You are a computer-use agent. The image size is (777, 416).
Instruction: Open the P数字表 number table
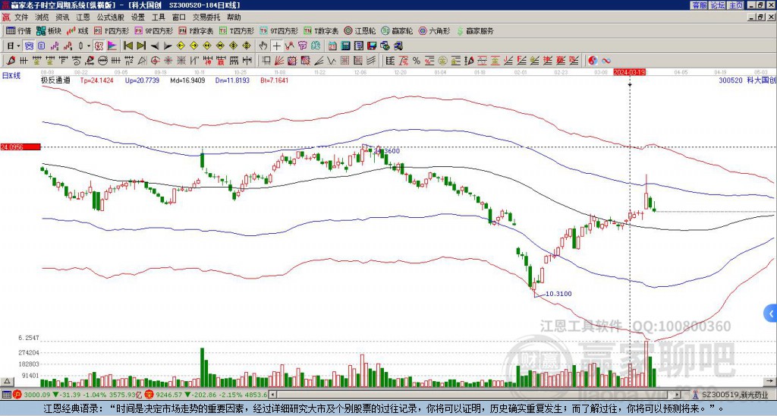(197, 30)
